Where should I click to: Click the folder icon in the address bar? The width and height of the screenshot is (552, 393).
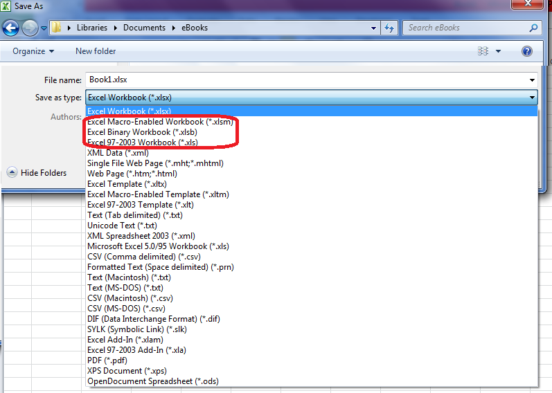pyautogui.click(x=56, y=28)
